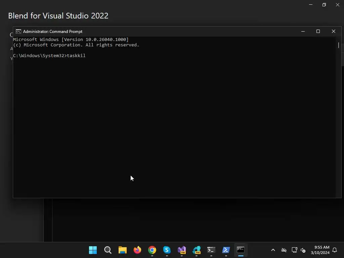Open the notifications bell
Image resolution: width=344 pixels, height=258 pixels.
coord(335,250)
